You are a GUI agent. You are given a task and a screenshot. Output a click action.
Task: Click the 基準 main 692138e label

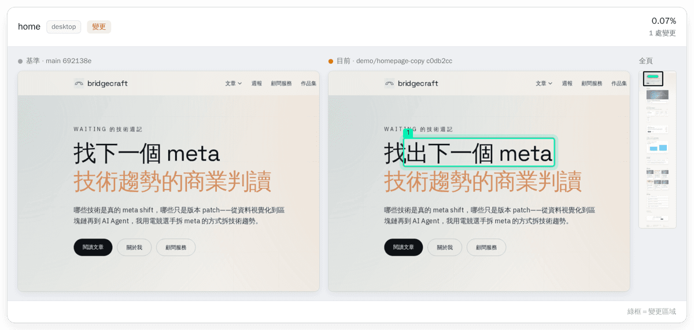[58, 61]
